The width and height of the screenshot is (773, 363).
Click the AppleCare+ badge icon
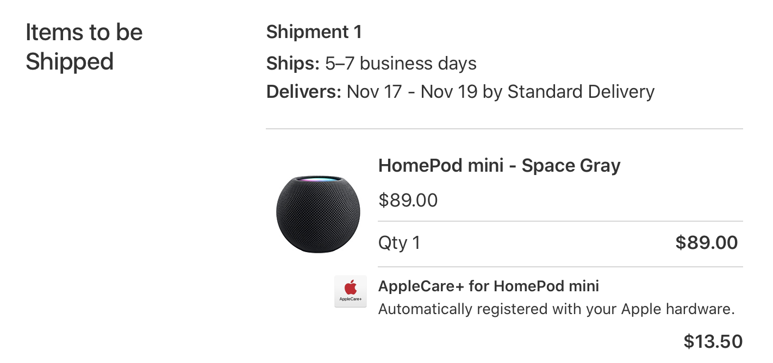(350, 291)
